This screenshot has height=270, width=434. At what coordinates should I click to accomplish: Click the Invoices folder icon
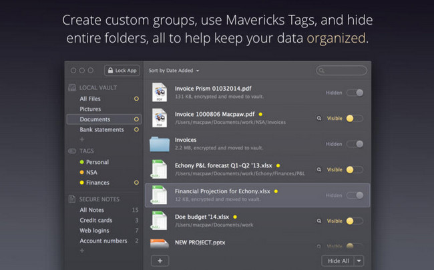tap(160, 144)
